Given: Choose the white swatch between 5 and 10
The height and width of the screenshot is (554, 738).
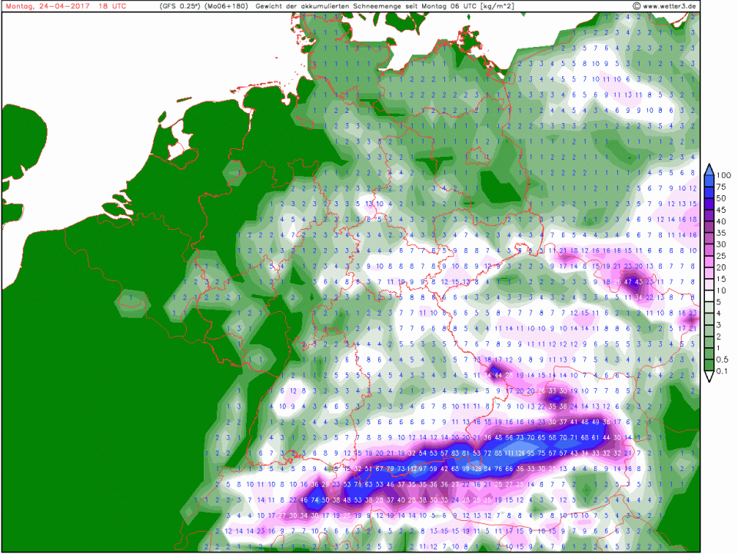Looking at the screenshot, I should [x=709, y=296].
